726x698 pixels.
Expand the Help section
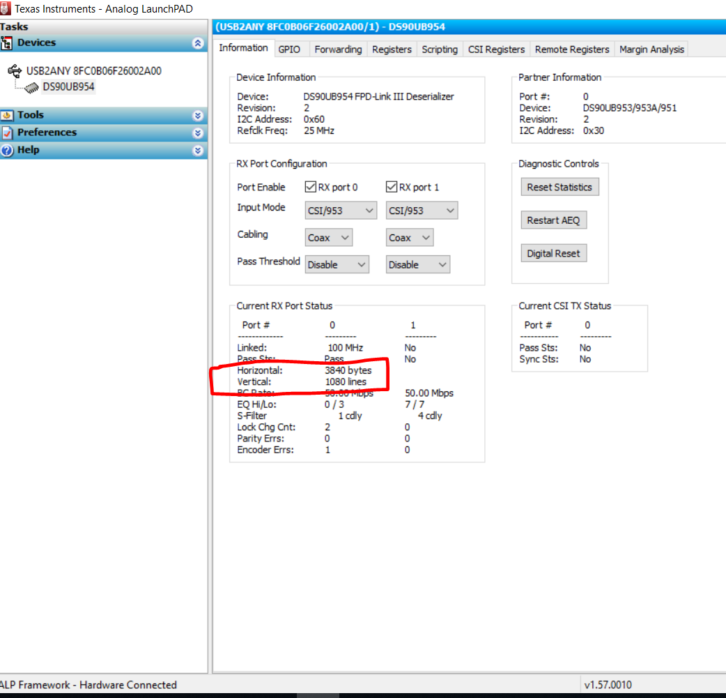[x=198, y=151]
